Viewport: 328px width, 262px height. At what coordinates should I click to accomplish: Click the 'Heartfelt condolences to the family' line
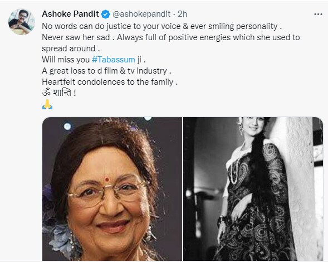tap(110, 82)
